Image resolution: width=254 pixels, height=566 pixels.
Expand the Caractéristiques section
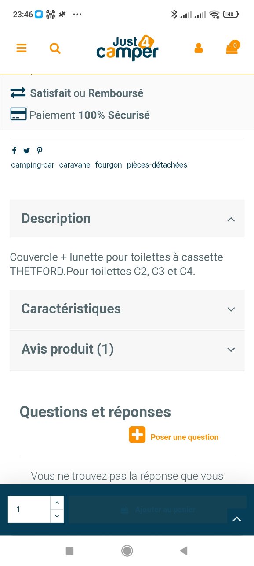coord(127,309)
